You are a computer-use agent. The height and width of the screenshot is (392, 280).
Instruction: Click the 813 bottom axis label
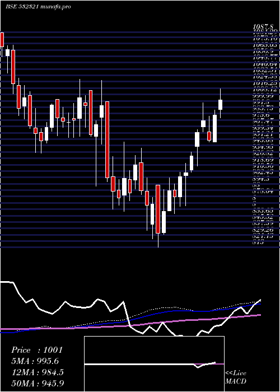pos(258,242)
